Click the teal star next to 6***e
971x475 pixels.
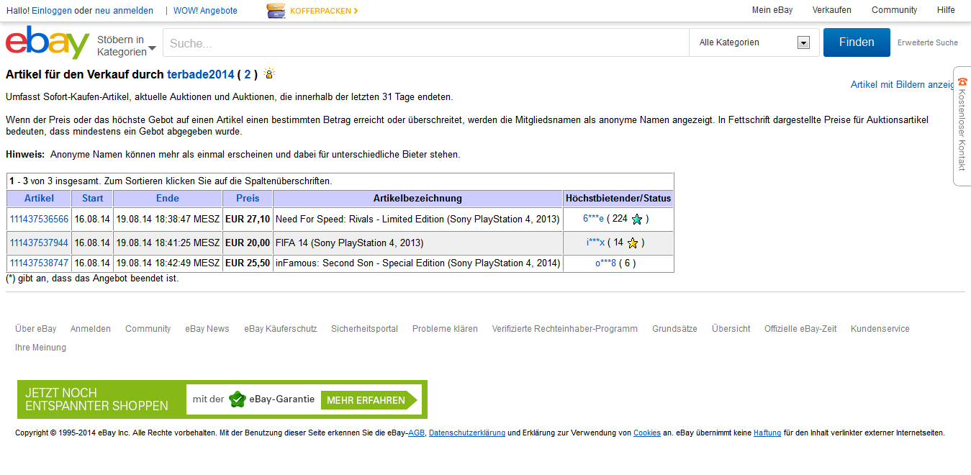[x=636, y=220]
